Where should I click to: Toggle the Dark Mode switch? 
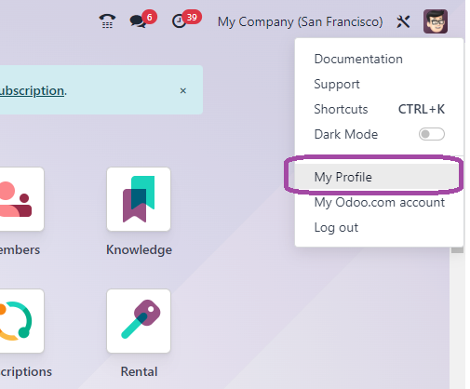pos(432,134)
